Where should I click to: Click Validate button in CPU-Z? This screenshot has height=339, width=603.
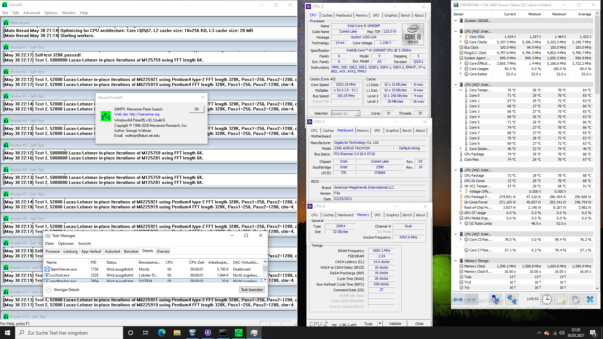tap(395, 324)
